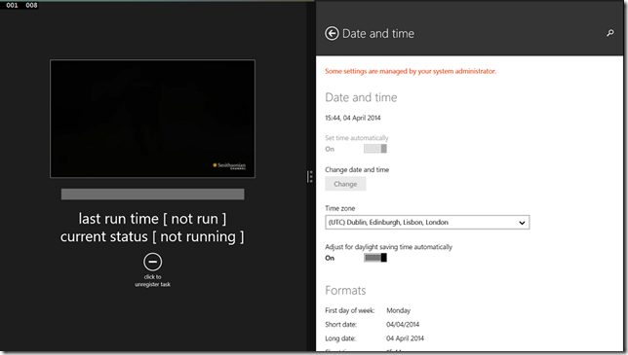
Task: Toggle Set time automatically switch
Action: 375,149
